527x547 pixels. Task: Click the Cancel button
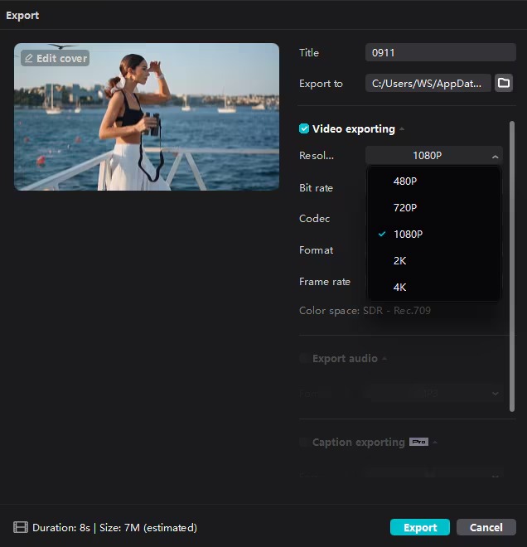486,527
